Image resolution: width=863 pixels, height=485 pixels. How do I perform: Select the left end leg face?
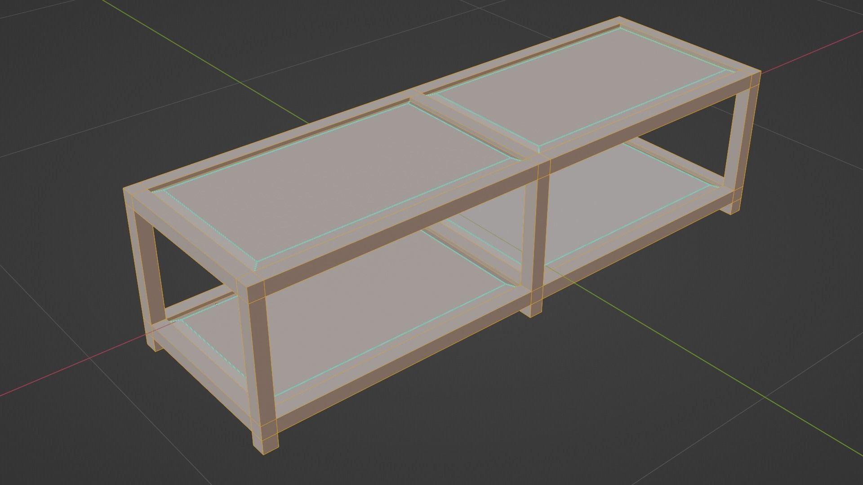point(145,269)
